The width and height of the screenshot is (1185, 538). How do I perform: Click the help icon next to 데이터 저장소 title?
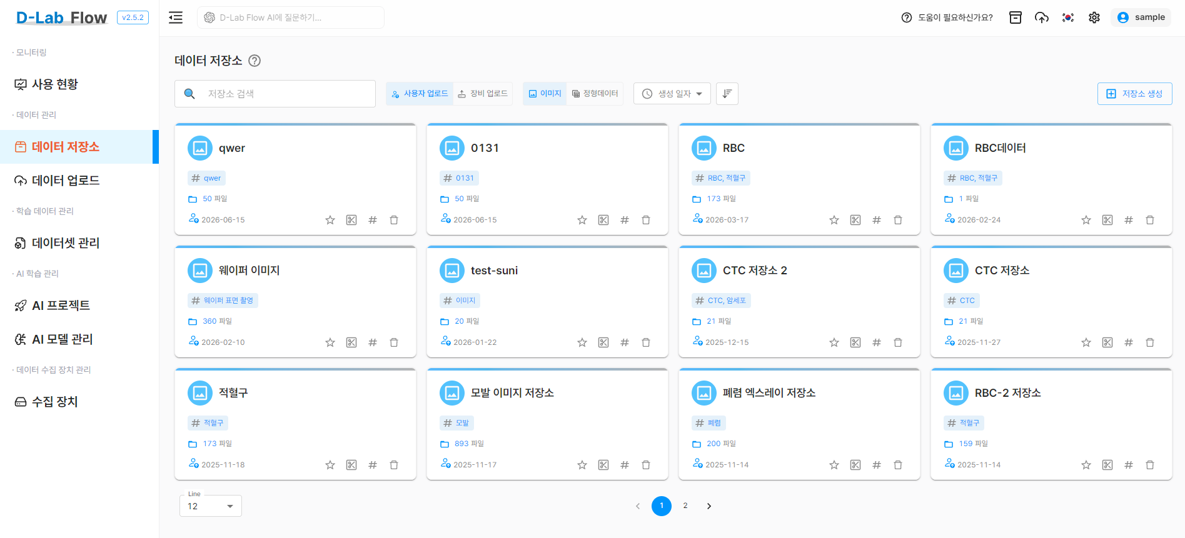tap(255, 61)
